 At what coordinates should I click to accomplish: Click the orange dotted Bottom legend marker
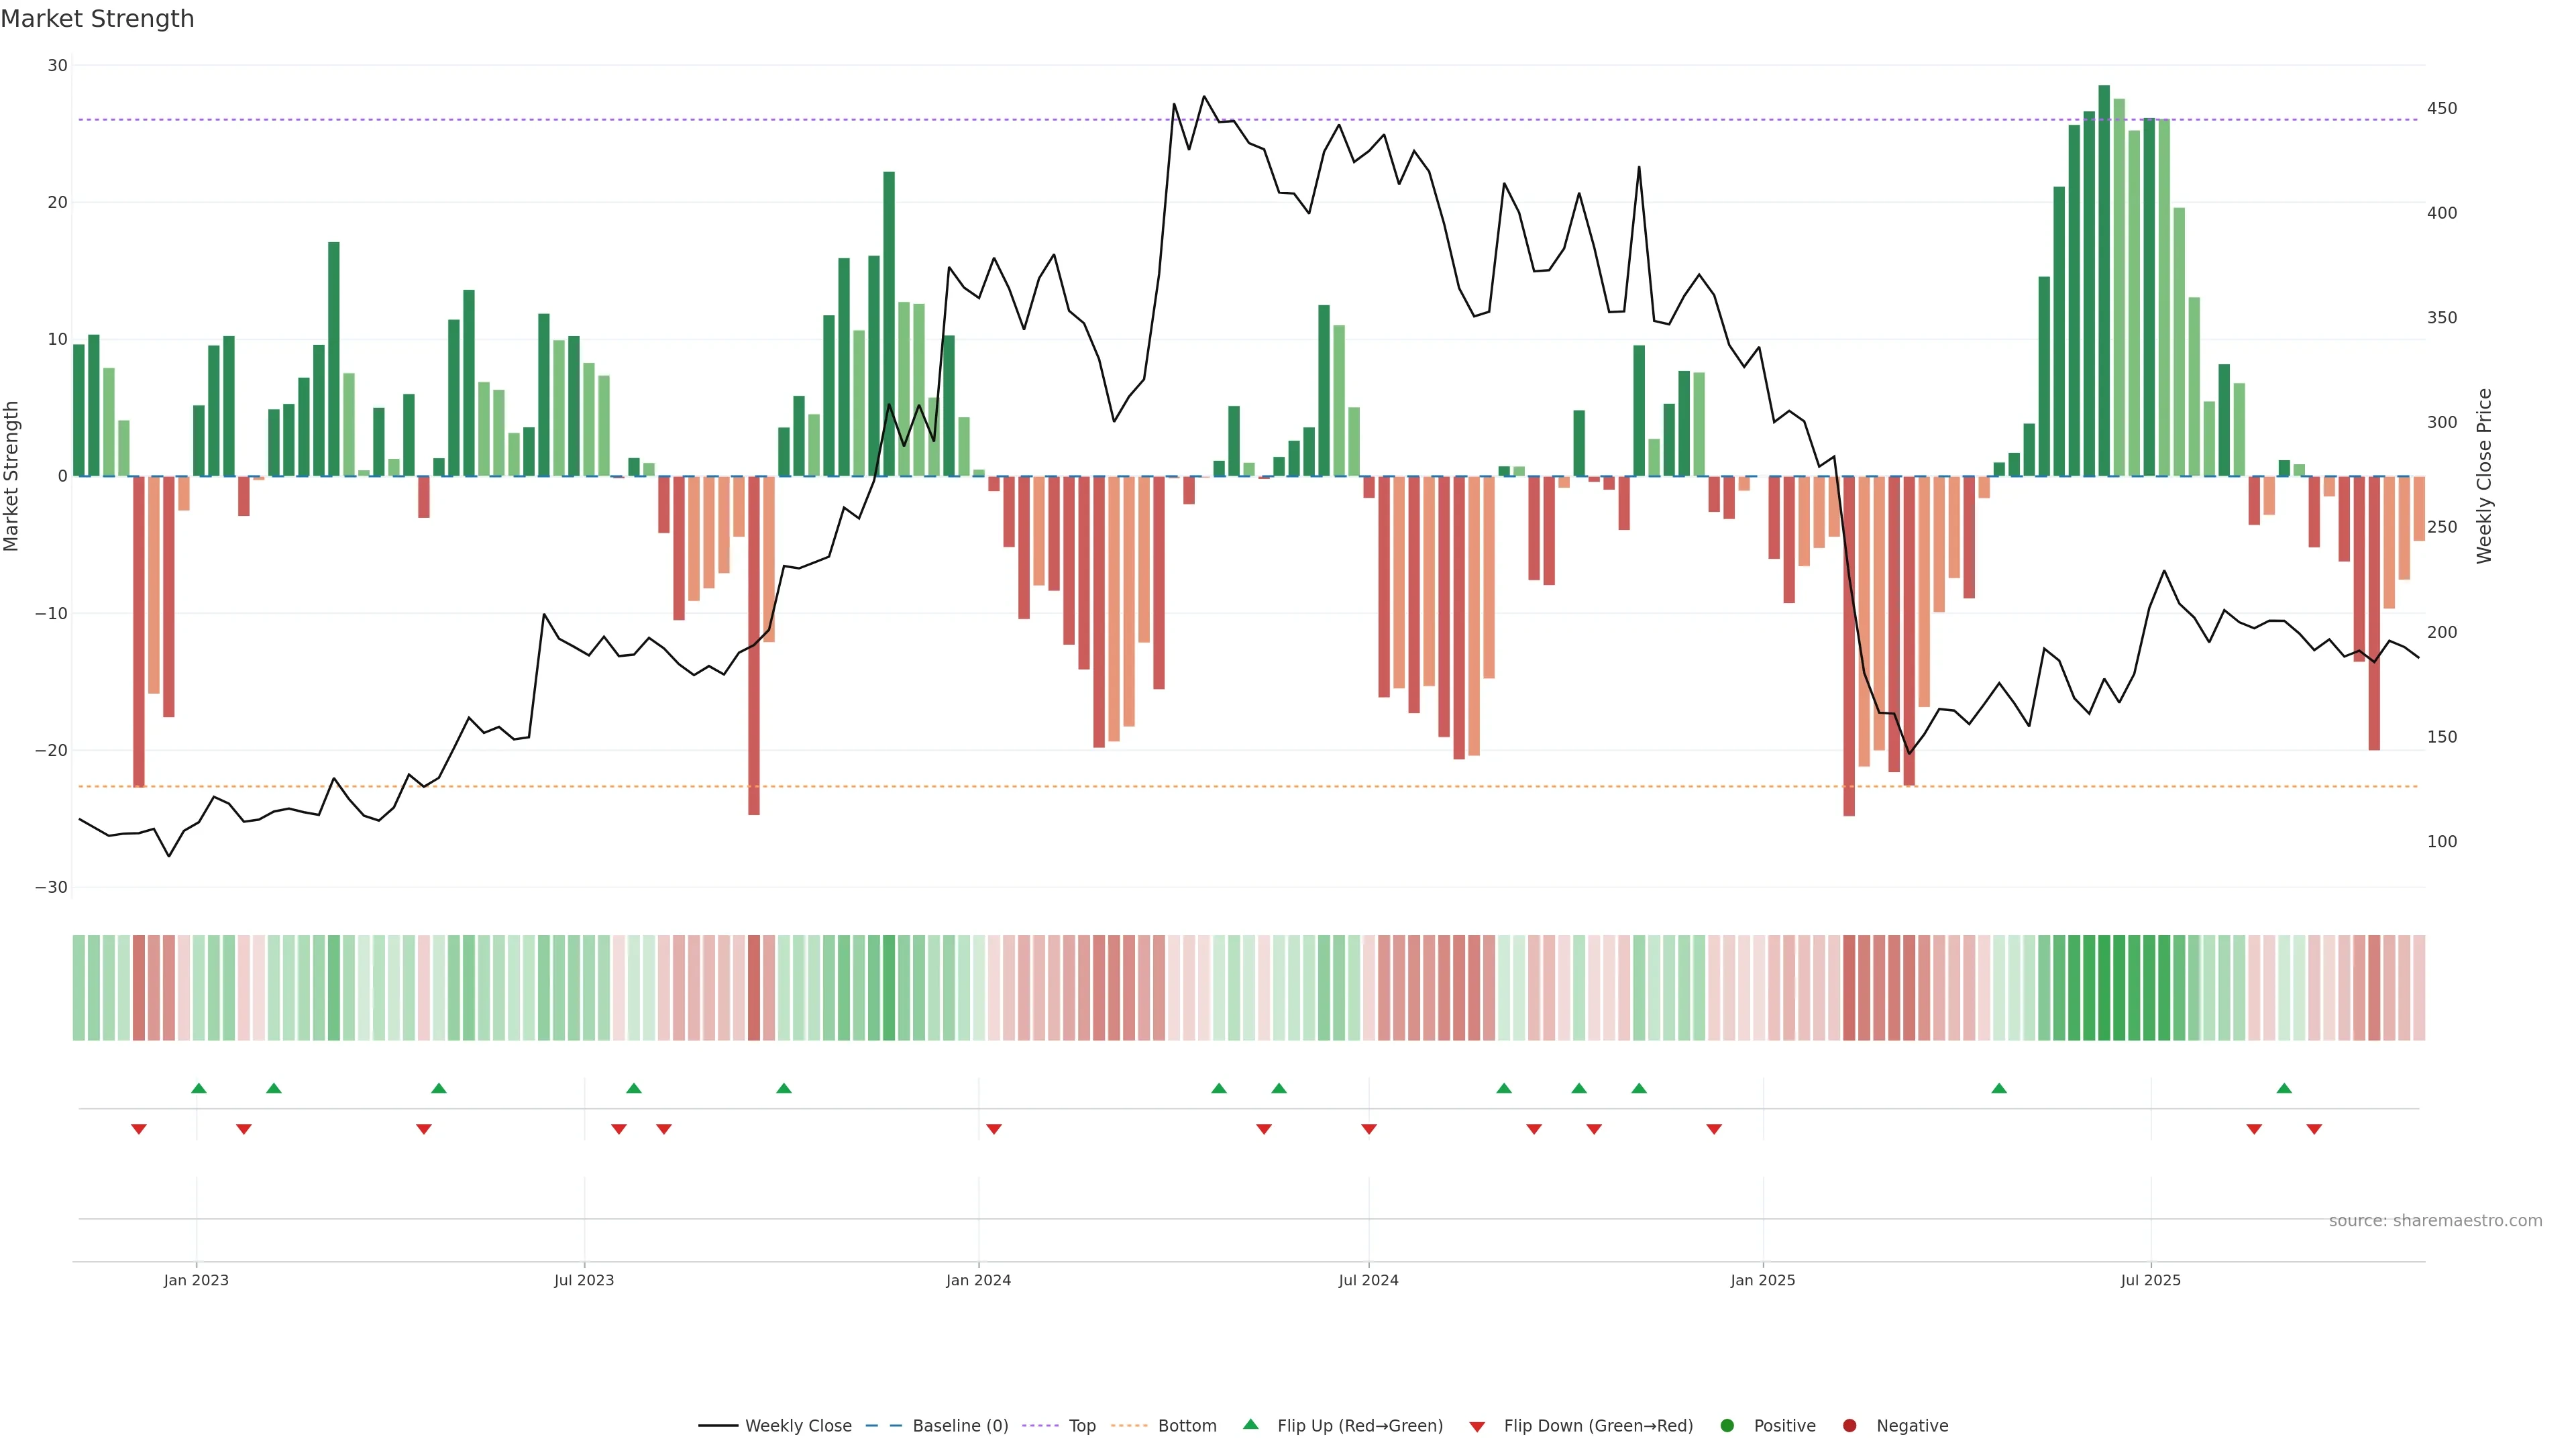1129,1425
